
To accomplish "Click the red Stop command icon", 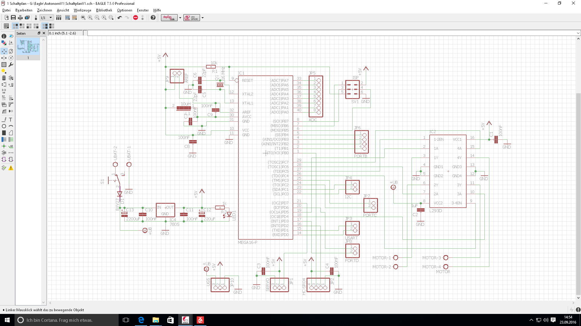I will tap(136, 18).
